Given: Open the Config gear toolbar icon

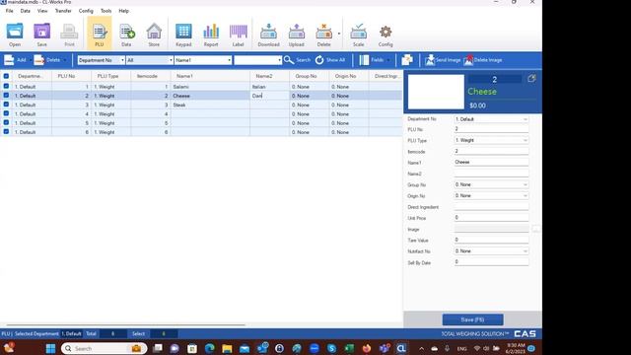Looking at the screenshot, I should [386, 35].
